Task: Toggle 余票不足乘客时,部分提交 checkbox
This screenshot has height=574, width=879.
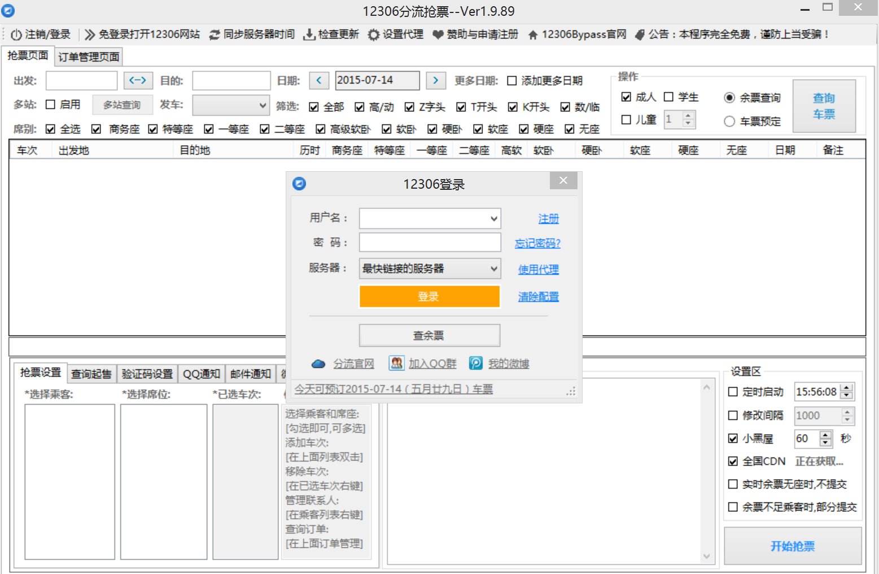Action: (733, 507)
